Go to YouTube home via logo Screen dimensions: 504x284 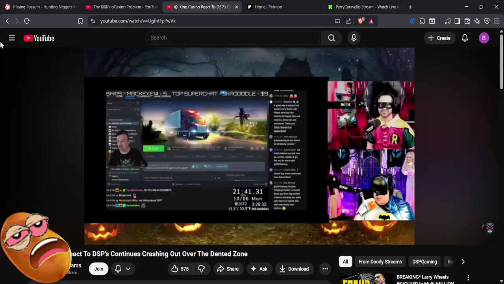pos(39,38)
